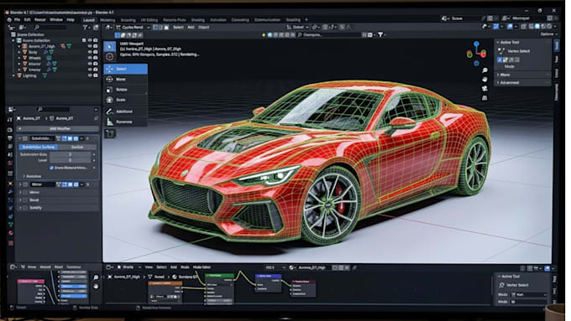Click the properties editor search field
The image size is (571, 321).
(x=54, y=110)
